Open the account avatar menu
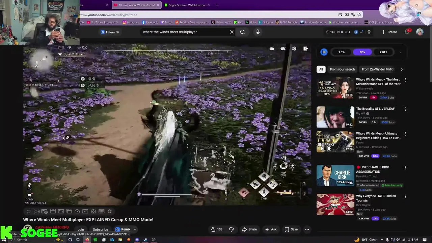The height and width of the screenshot is (243, 432). pyautogui.click(x=420, y=32)
